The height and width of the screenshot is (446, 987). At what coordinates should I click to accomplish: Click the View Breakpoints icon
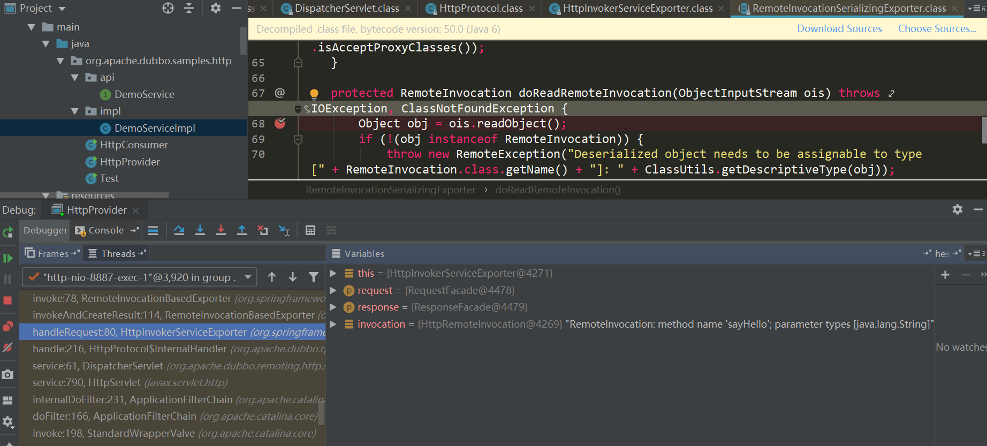[x=7, y=327]
